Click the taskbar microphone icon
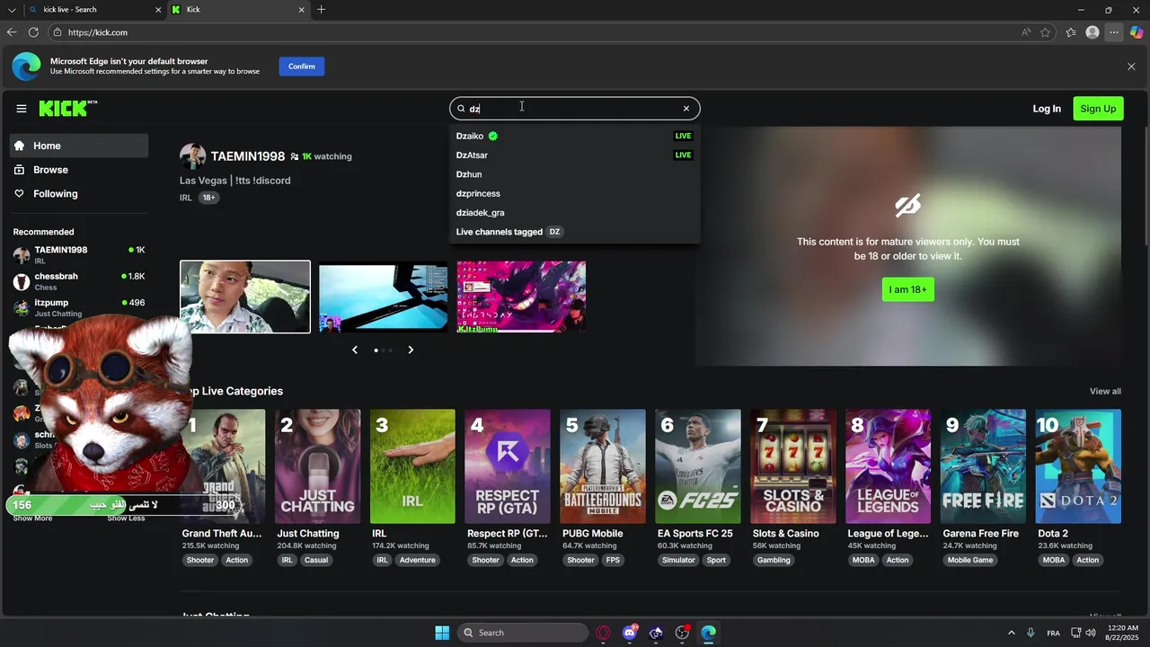Image resolution: width=1150 pixels, height=647 pixels. pyautogui.click(x=1031, y=633)
